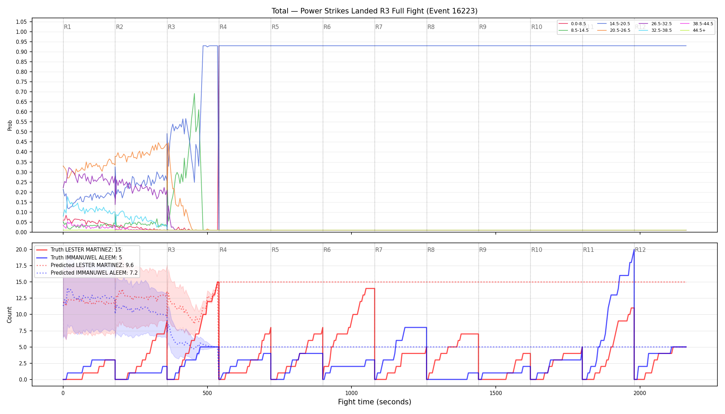This screenshot has height=414, width=725.
Task: Select the '44.5+' legend entry
Action: tap(693, 30)
